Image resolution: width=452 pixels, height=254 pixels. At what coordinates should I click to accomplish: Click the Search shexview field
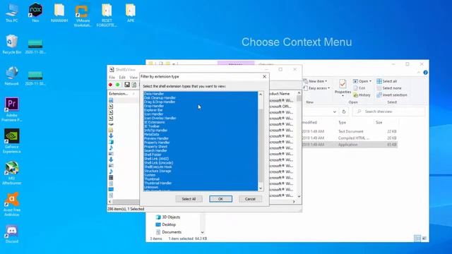coord(388,111)
